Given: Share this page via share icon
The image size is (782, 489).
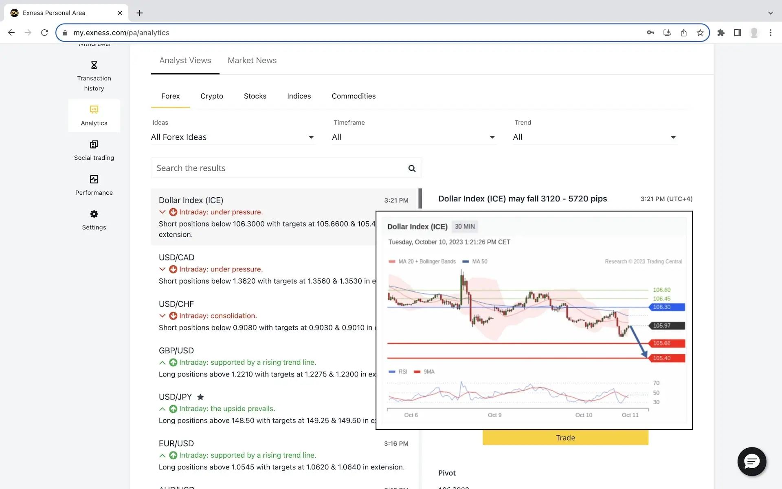Looking at the screenshot, I should [x=683, y=33].
